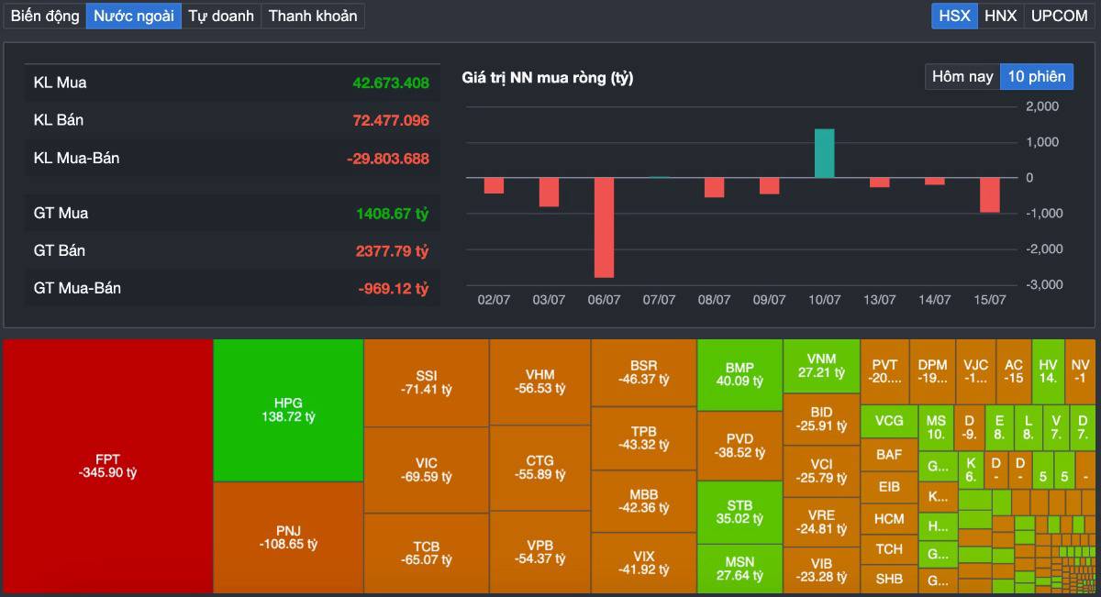The height and width of the screenshot is (597, 1101).
Task: Click the chart title Giá trị NN mua ròng
Action: tap(548, 78)
